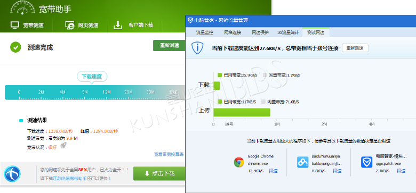Click the 1294.0KB/秒 peak value
The image size is (416, 193).
point(106,131)
